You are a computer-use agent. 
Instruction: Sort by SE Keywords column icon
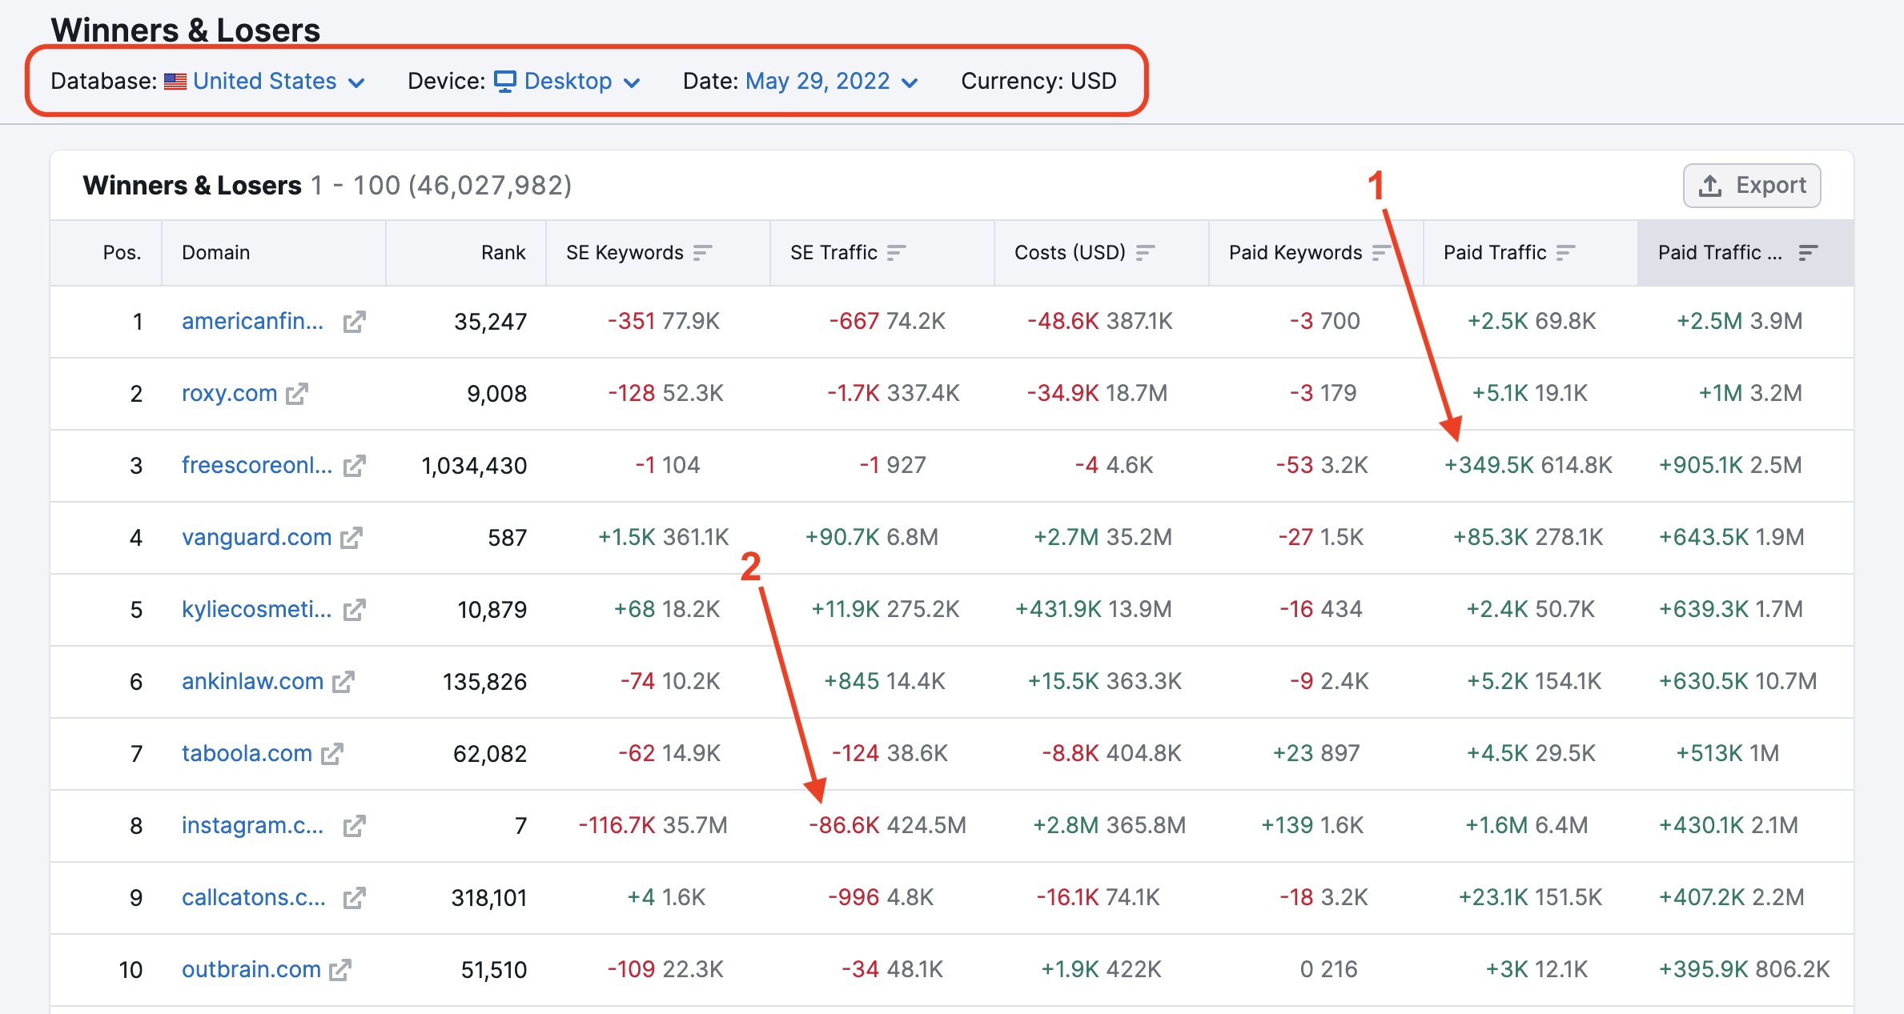coord(702,253)
